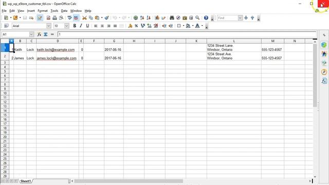Screen dimensions: 329x185
Task: Sort descending icon
Action: 149,18
